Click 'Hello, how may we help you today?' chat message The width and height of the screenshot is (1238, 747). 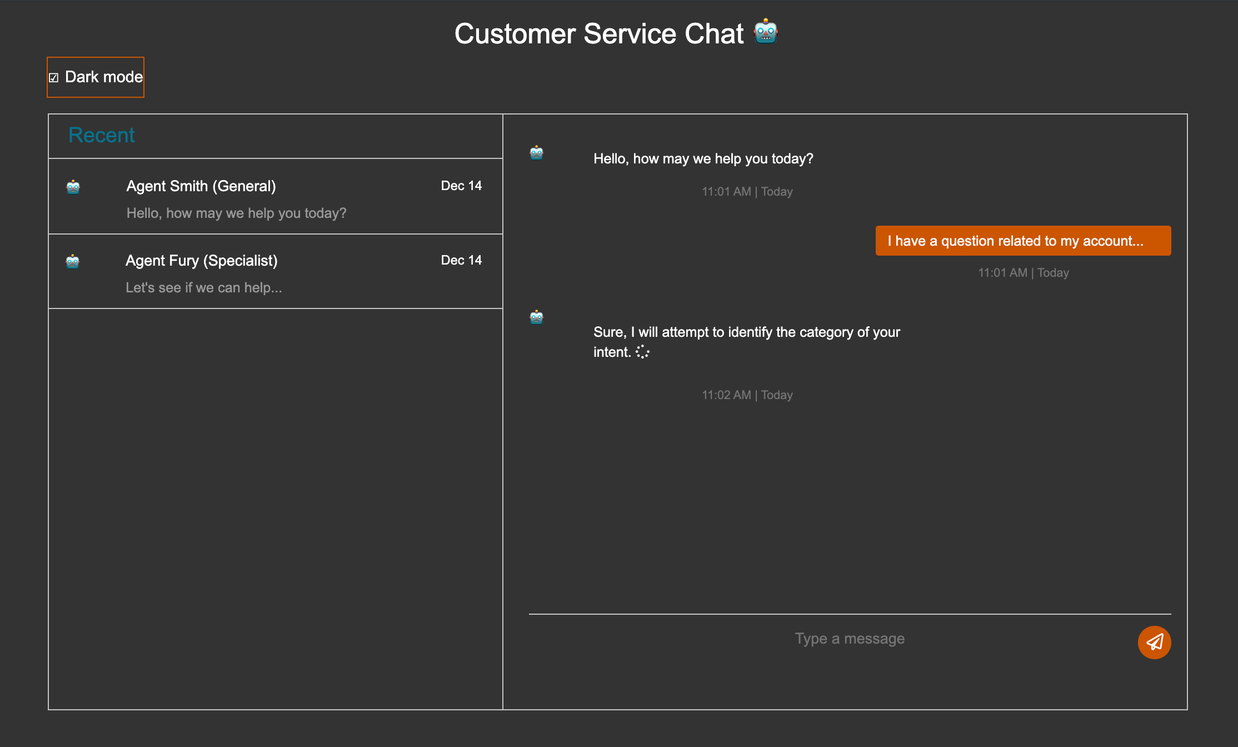click(703, 159)
